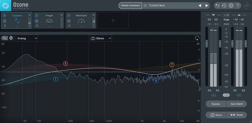Adjust the right output gain slider
252x123 pixels.
246,44
